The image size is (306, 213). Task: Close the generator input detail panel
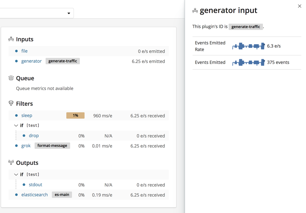pyautogui.click(x=299, y=6)
